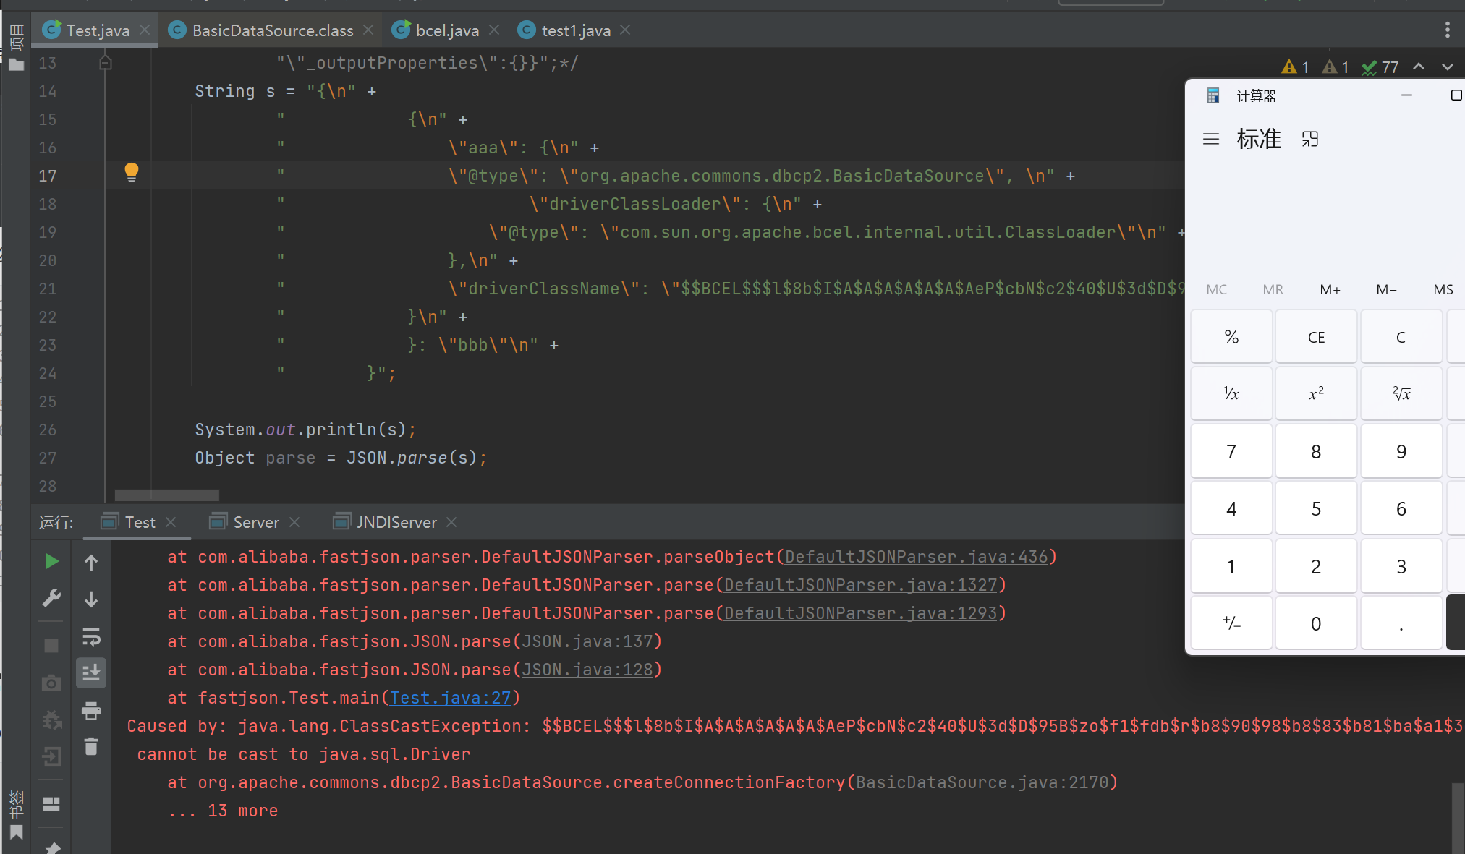The image size is (1465, 854).
Task: Click the green Run button
Action: click(x=51, y=562)
